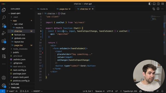Close the chat.tsx editor tab
This screenshot has height=93, width=166.
(93, 9)
